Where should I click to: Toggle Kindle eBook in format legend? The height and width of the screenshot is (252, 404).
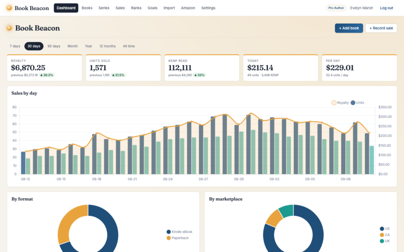pos(180,232)
